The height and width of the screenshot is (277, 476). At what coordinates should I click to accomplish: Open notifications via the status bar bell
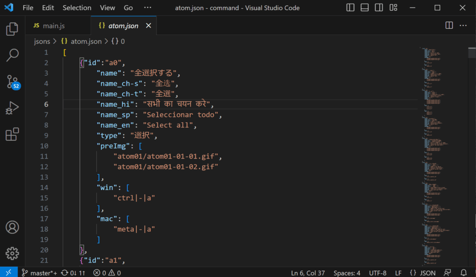(x=463, y=273)
